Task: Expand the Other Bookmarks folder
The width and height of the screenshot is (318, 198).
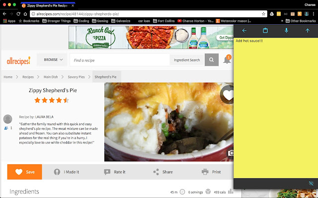Action: [x=301, y=21]
